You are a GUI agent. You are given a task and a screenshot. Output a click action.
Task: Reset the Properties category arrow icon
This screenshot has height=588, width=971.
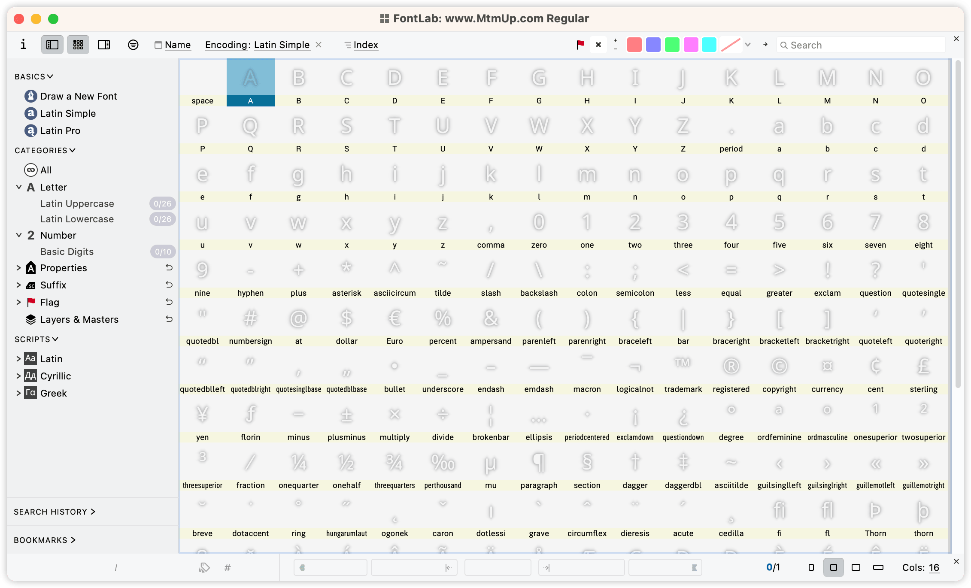point(169,268)
